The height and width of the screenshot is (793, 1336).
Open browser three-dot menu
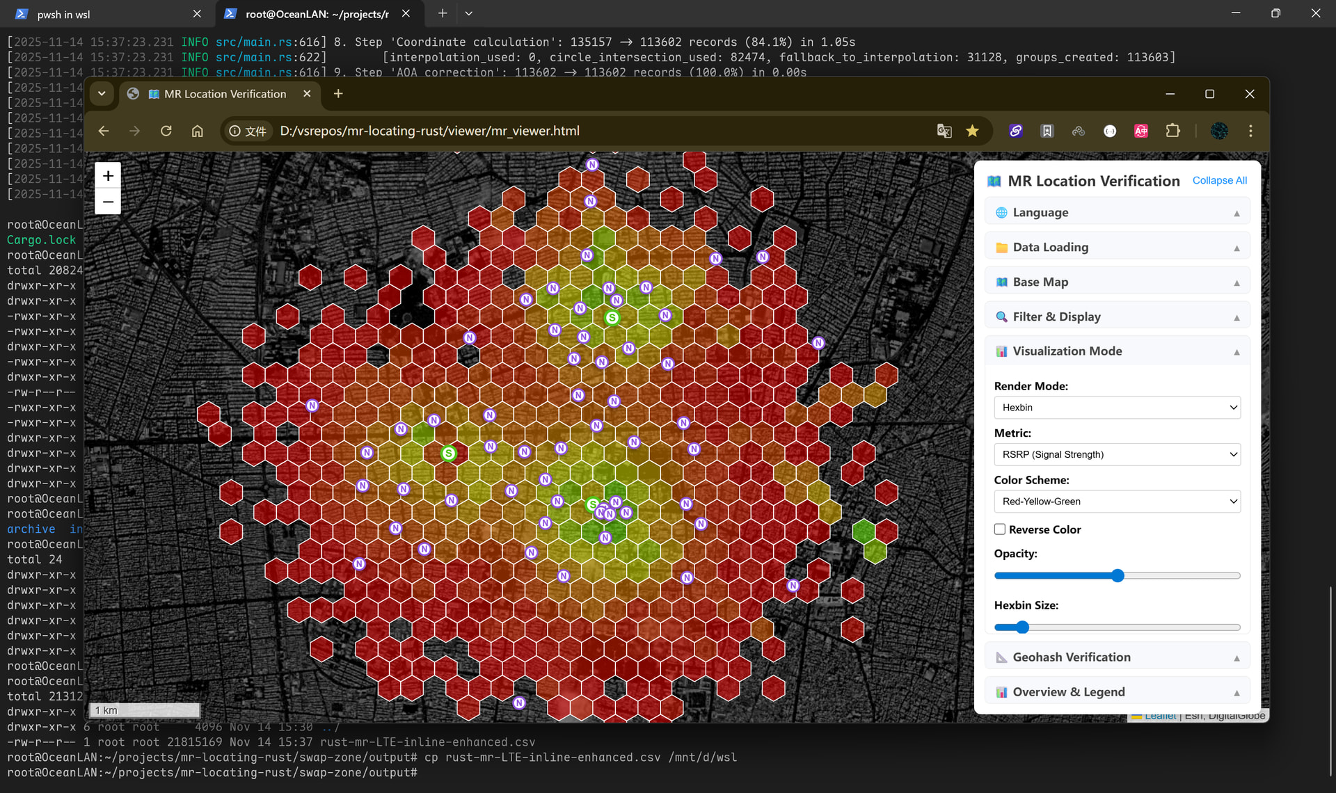coord(1250,131)
